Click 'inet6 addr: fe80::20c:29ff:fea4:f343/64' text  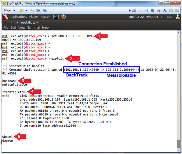[x=54, y=103]
